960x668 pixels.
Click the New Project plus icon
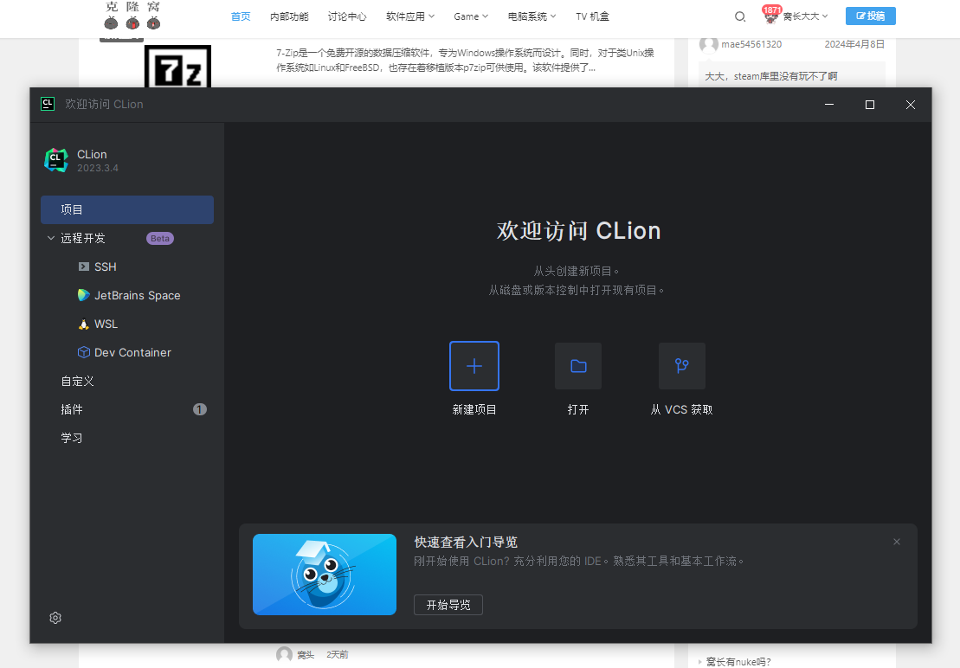pyautogui.click(x=474, y=366)
